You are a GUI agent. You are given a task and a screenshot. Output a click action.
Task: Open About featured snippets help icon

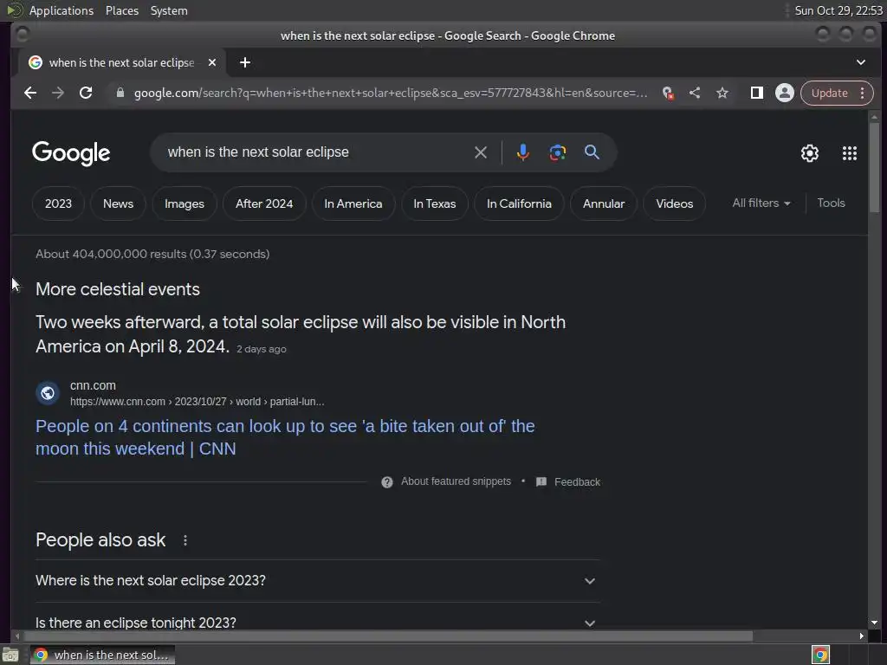[x=387, y=481]
